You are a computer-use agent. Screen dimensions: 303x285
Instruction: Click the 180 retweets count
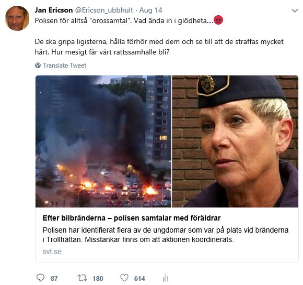[98, 278]
